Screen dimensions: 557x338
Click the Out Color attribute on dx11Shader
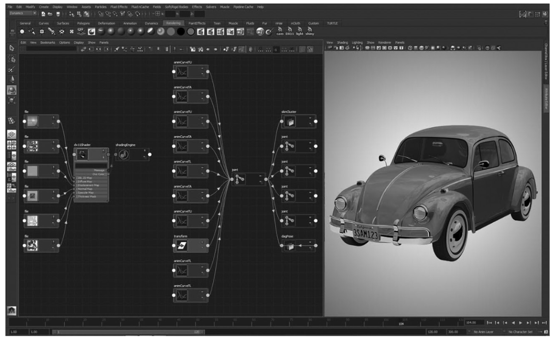click(x=99, y=174)
